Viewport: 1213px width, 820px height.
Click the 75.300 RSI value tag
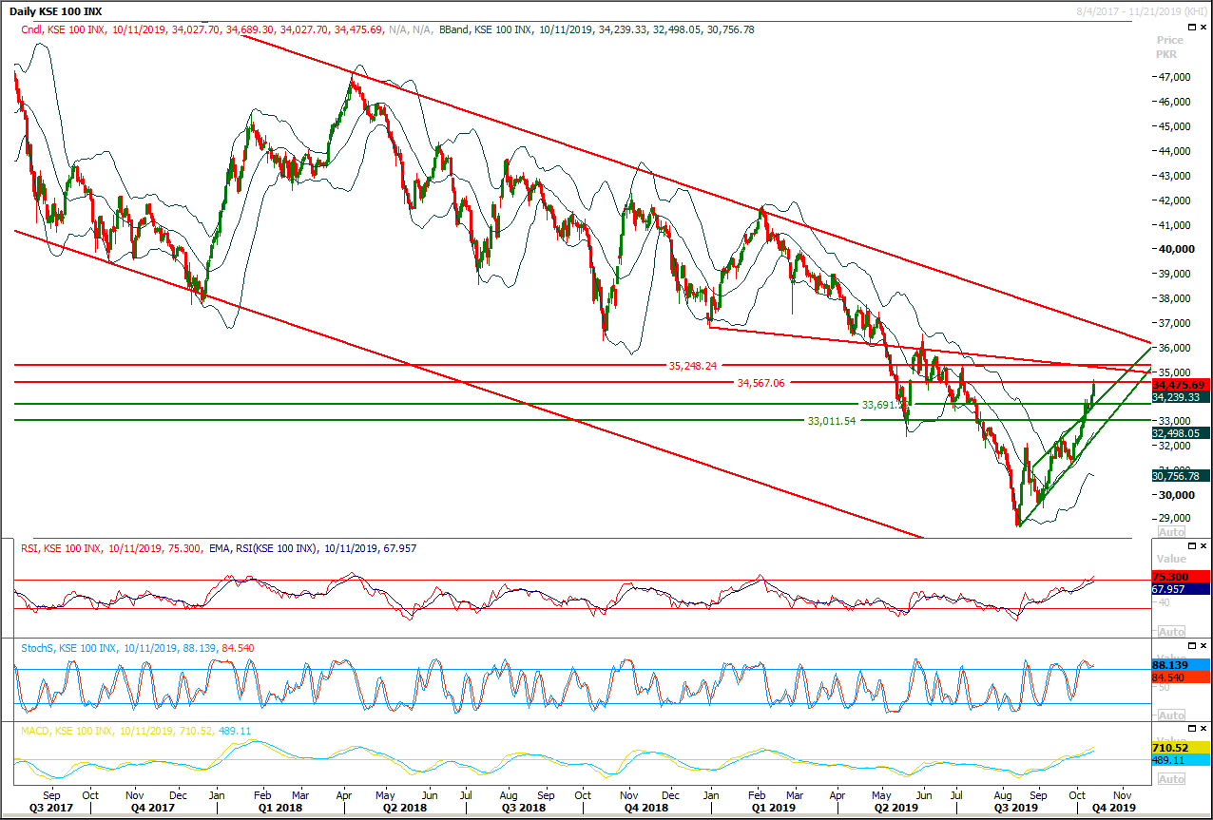[1180, 576]
